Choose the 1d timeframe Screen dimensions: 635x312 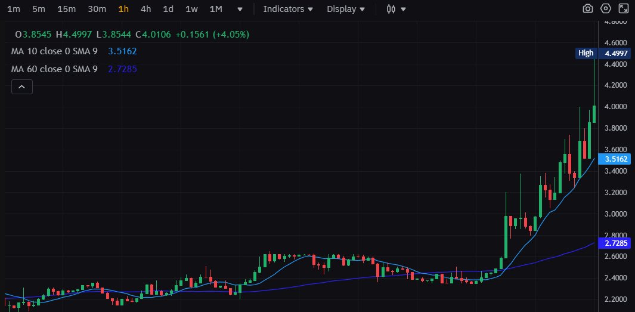tap(168, 9)
